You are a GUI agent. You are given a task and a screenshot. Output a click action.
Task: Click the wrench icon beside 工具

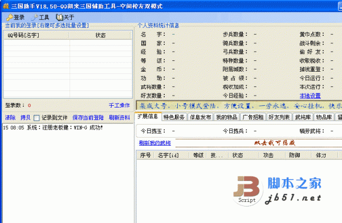(x=34, y=17)
